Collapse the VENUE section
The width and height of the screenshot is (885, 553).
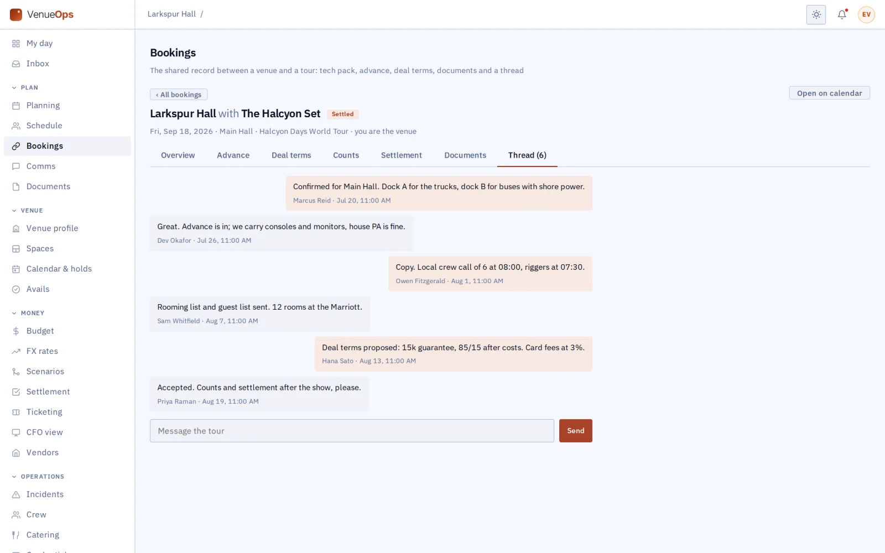[x=27, y=210]
